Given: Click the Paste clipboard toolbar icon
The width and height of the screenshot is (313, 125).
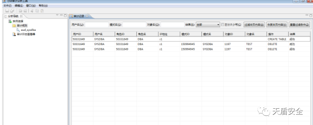Looking at the screenshot, I should click(42, 11).
